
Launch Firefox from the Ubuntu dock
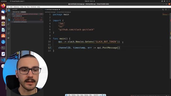(x=3, y=6)
